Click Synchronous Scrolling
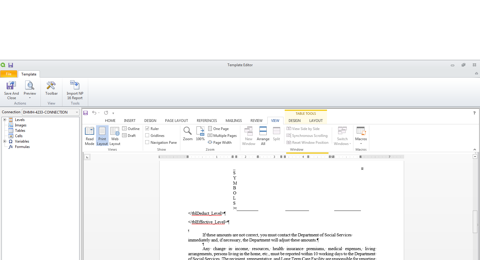The image size is (480, 260). point(307,136)
